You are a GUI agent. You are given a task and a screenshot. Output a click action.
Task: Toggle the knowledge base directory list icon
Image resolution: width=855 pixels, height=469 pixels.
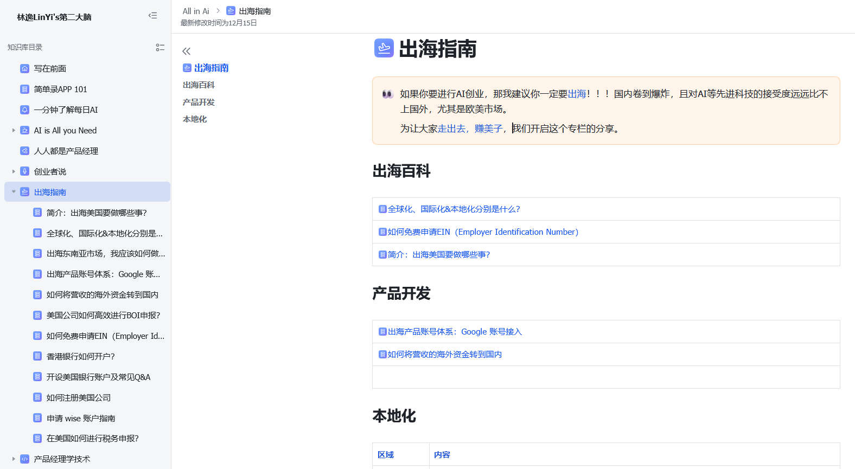pyautogui.click(x=160, y=48)
